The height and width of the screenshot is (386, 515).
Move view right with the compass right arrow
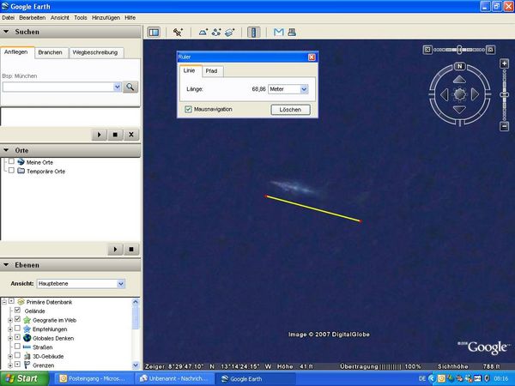pos(475,94)
